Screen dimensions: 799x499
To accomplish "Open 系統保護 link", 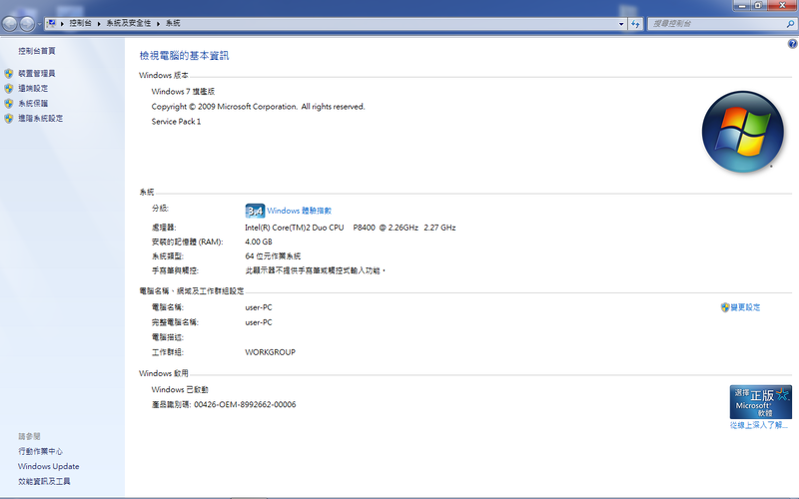I will [x=33, y=104].
